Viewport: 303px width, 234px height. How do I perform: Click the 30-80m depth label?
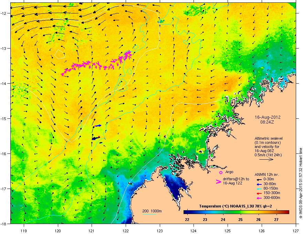pyautogui.click(x=270, y=184)
